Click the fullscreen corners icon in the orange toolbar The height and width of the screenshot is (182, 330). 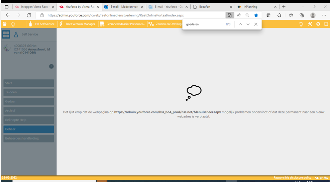pos(13,24)
